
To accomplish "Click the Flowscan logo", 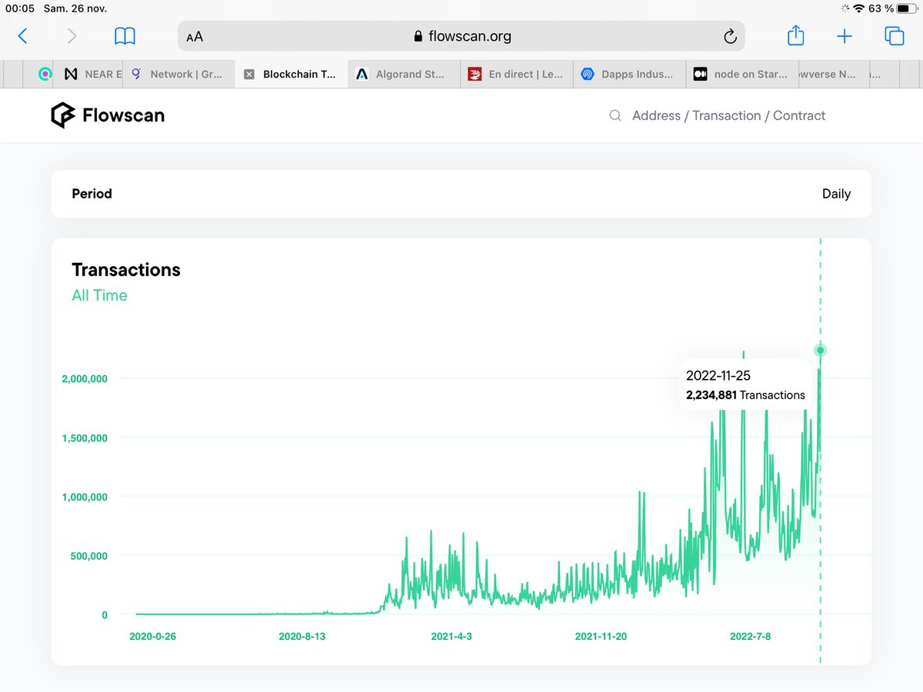I will (x=108, y=115).
